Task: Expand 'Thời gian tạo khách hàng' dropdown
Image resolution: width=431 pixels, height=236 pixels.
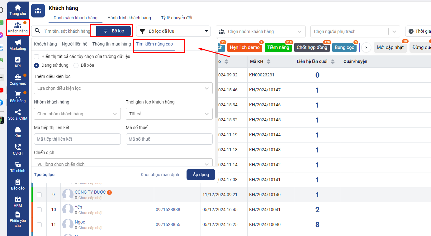Action: 169,114
